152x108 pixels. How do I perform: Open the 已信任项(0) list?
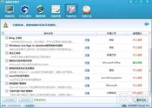(40, 100)
